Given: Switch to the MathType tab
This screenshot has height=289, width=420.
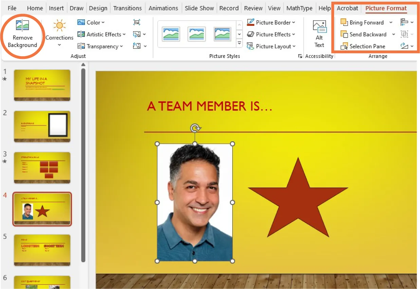Looking at the screenshot, I should tap(299, 8).
